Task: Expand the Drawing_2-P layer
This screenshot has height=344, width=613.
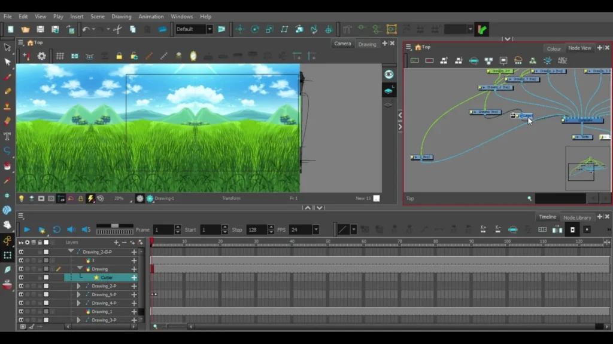Action: pos(78,286)
